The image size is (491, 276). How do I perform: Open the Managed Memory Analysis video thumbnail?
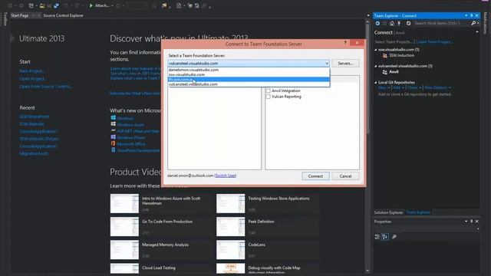click(124, 250)
